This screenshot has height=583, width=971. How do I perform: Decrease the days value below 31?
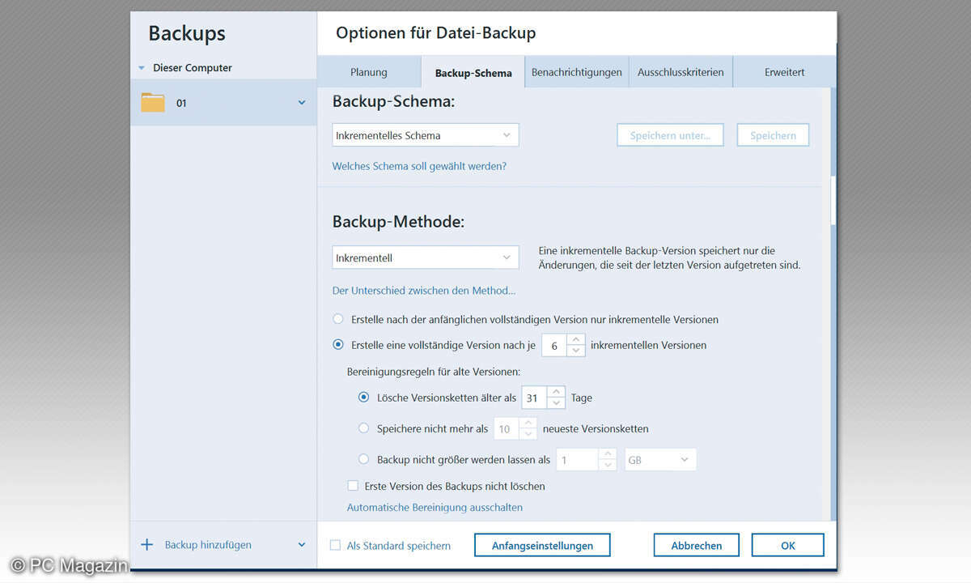[556, 403]
